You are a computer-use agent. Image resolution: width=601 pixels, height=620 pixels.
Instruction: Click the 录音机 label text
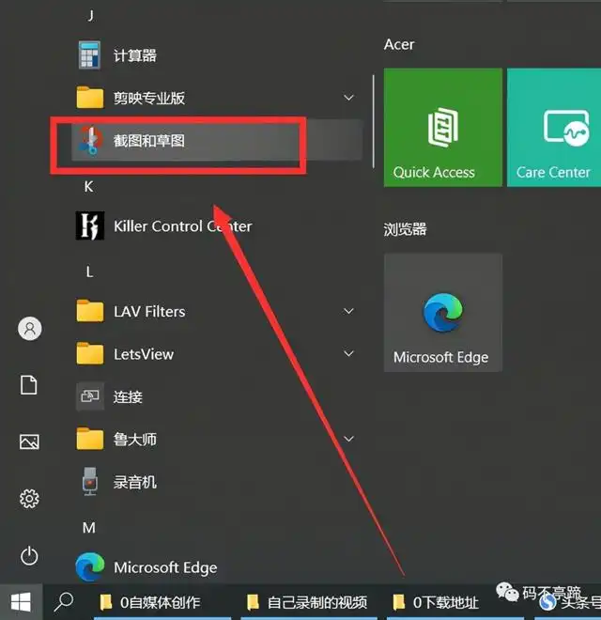(x=135, y=482)
